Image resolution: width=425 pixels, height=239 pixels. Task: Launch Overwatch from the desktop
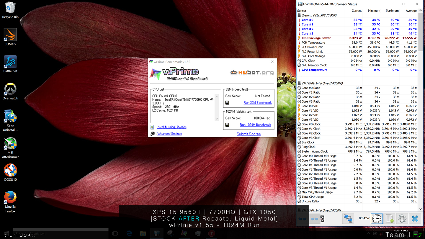(10, 91)
